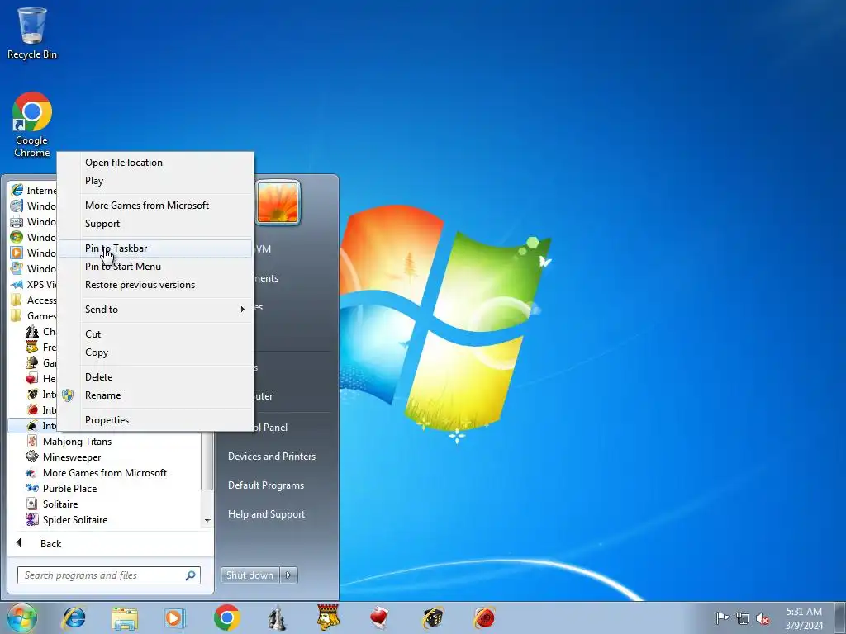Click the Shut down button
The width and height of the screenshot is (846, 634).
pyautogui.click(x=250, y=575)
